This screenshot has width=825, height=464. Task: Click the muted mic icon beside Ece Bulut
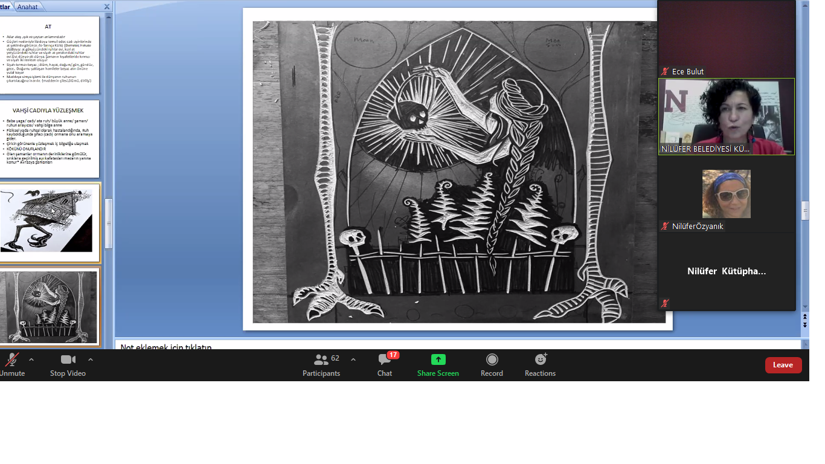[665, 71]
